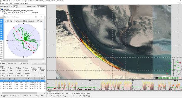
Task: Open the Extras menu
Action: coord(22,4)
